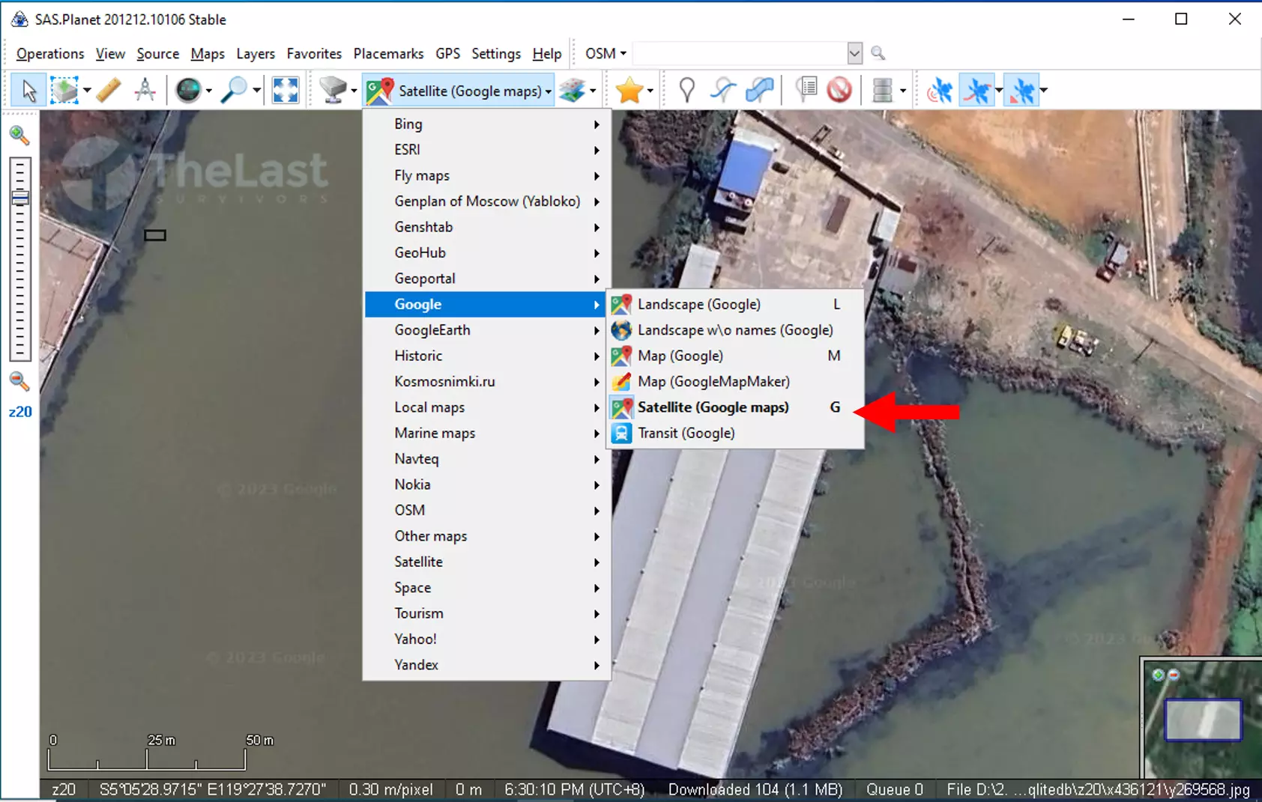Screen dimensions: 1262x802
Task: Click the search magnifier button
Action: click(x=878, y=53)
